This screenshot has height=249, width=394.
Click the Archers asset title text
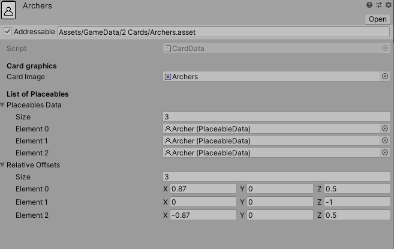coord(37,6)
